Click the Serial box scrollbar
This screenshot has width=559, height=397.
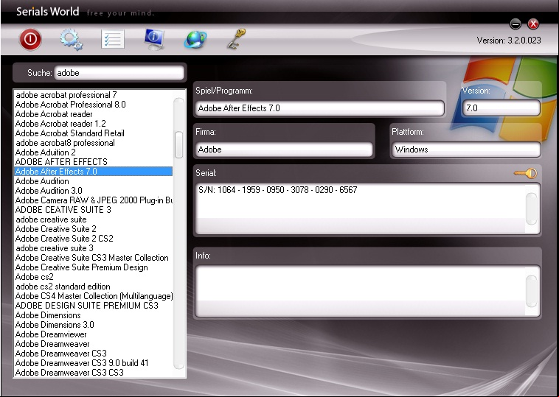click(532, 208)
